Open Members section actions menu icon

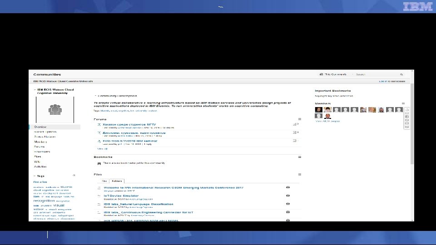tap(403, 103)
